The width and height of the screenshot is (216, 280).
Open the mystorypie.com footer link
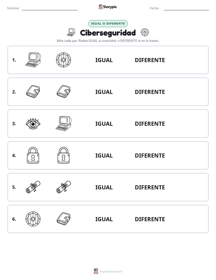(111, 272)
